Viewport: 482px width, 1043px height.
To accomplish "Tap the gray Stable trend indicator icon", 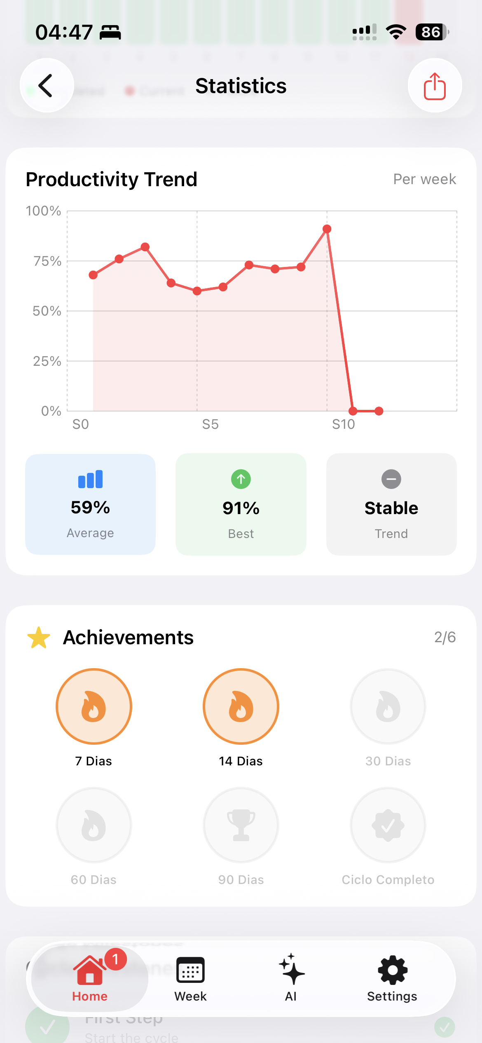I will [x=391, y=479].
